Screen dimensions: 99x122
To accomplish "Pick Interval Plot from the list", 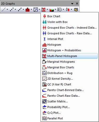I will point(70,39).
